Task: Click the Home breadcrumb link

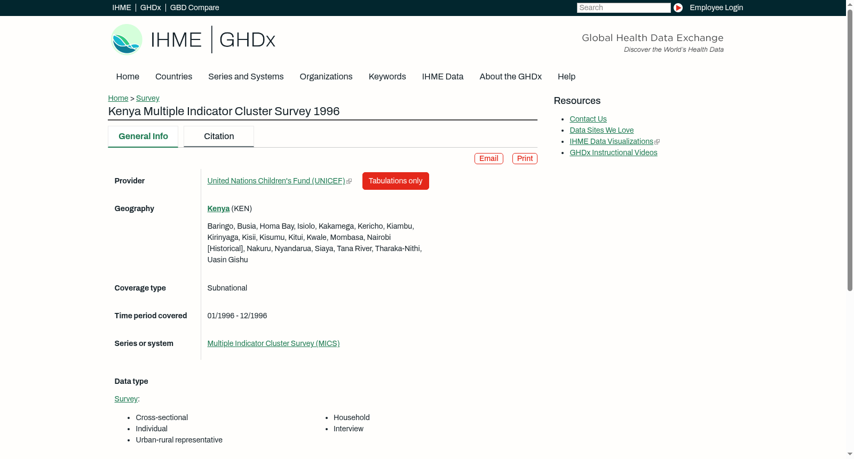Action: [x=118, y=98]
